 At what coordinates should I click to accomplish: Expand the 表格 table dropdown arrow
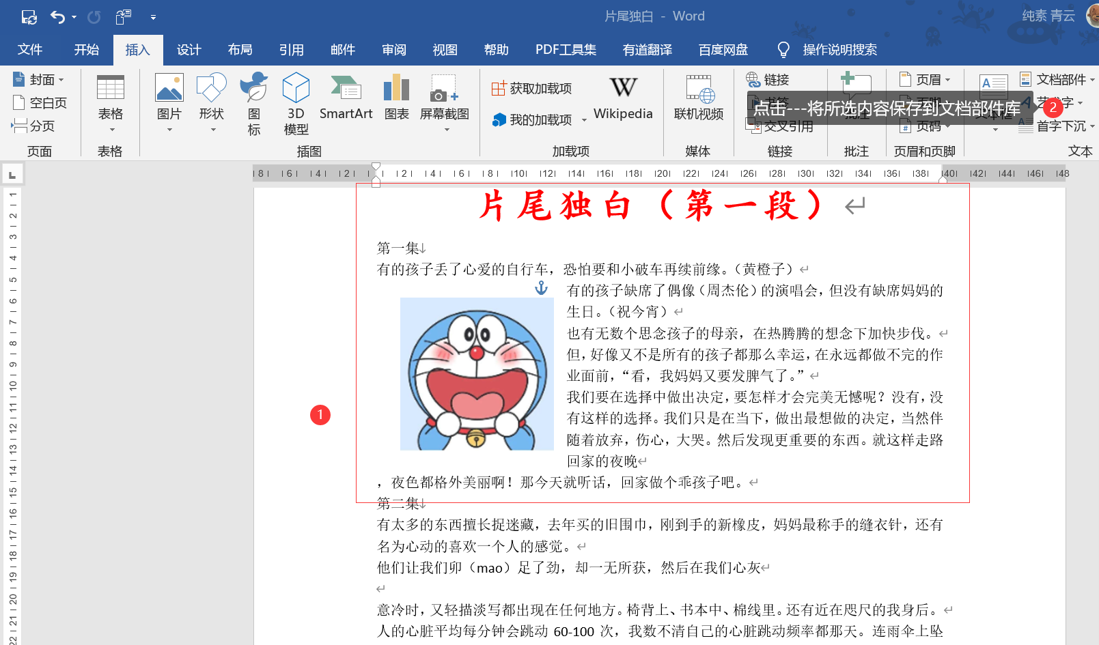click(x=113, y=130)
